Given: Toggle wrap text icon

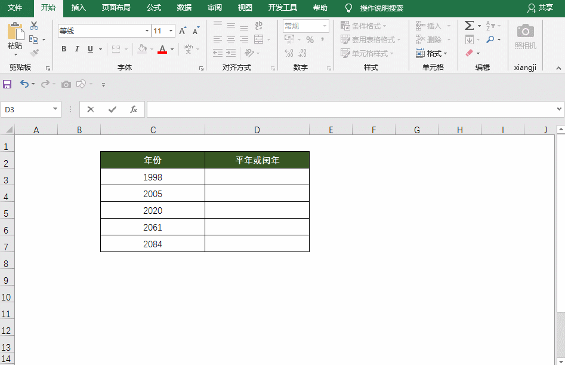Looking at the screenshot, I should tap(259, 25).
